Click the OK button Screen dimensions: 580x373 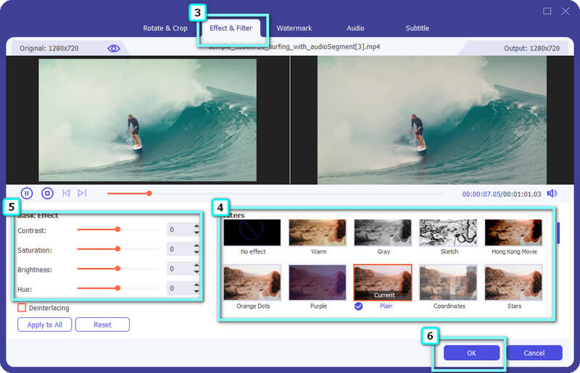click(x=472, y=353)
